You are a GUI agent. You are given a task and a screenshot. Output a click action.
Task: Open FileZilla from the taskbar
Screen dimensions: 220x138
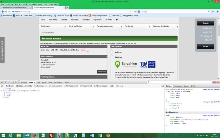click(51, 135)
